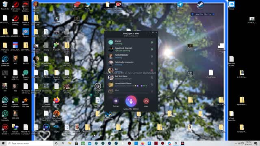260x146 pixels.
Task: Click the Leave call red button
Action: click(146, 101)
